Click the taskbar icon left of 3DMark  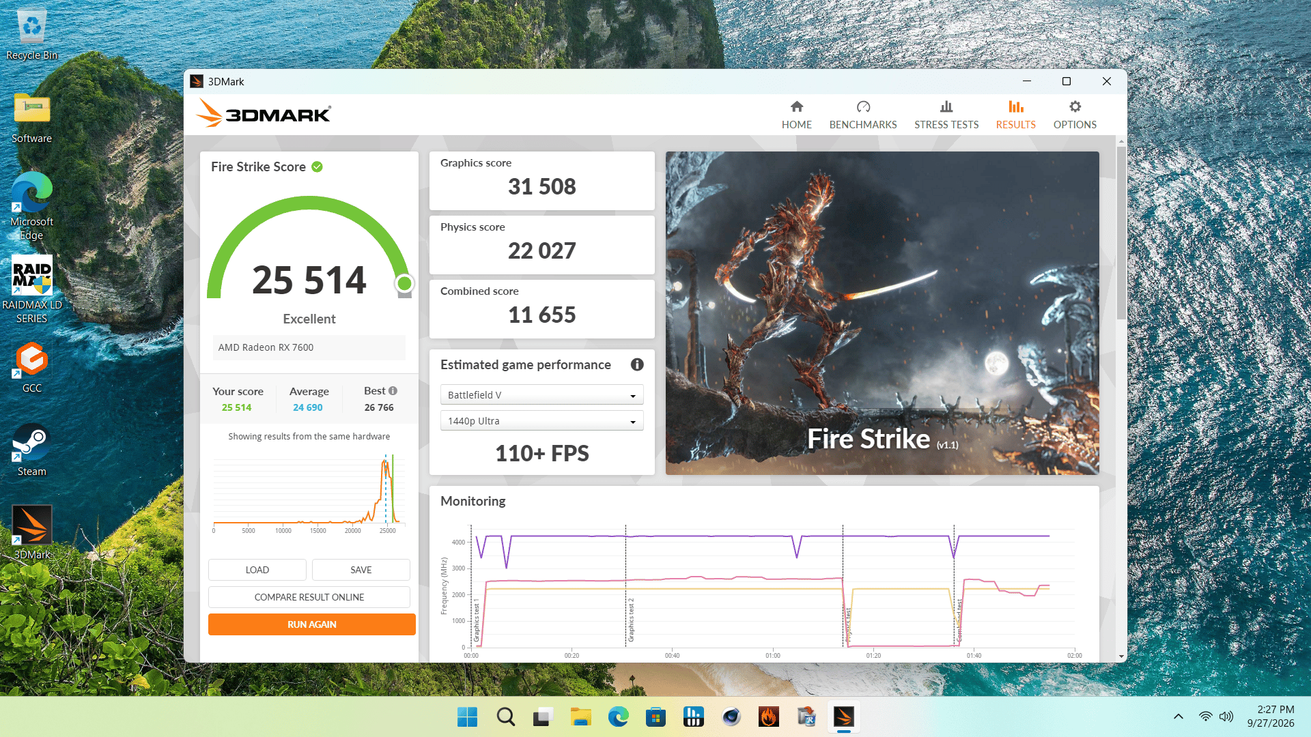(x=806, y=717)
